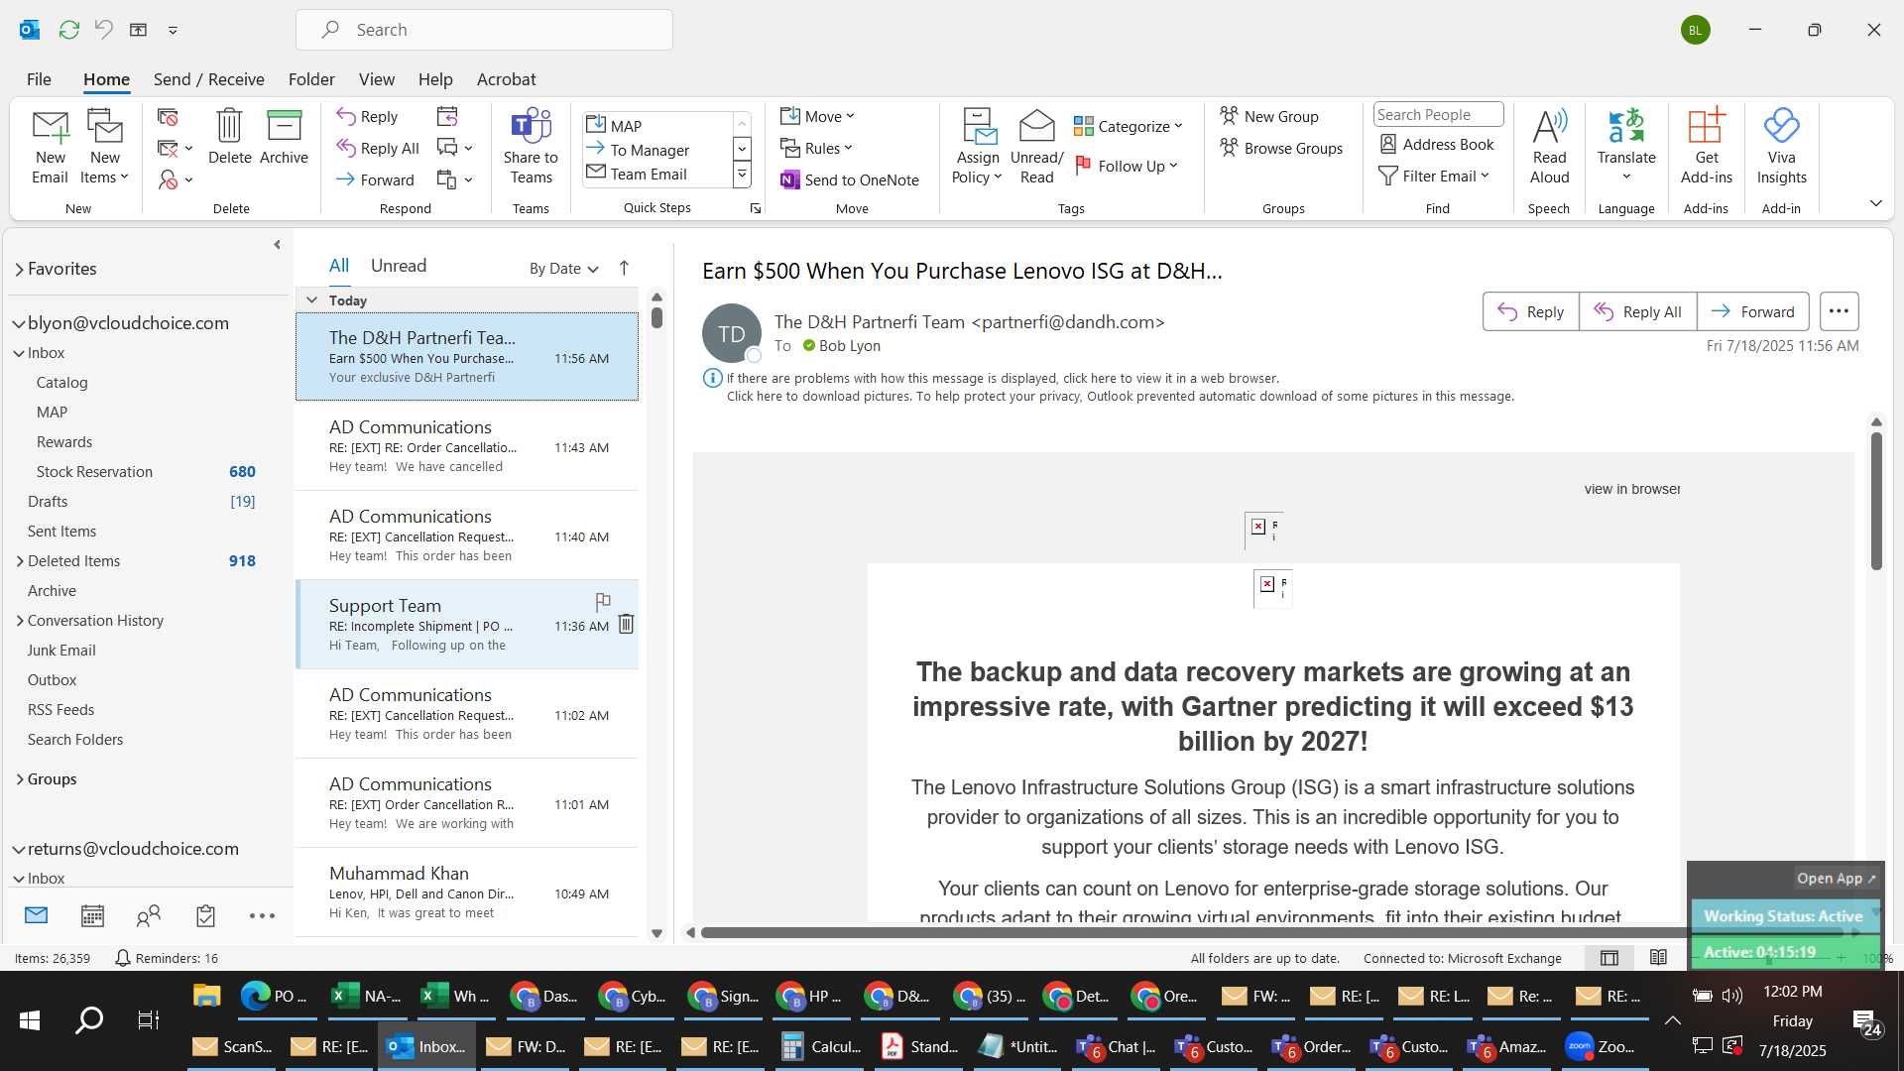Open Calculator from the taskbar
Screen dimensions: 1904x1071
(822, 1046)
